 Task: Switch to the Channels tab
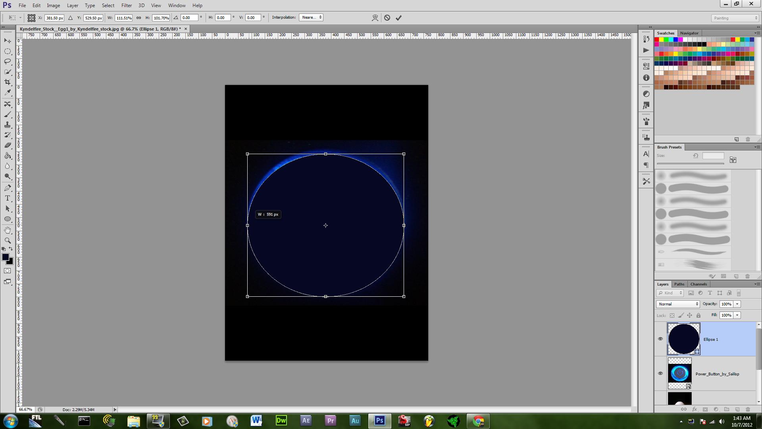pos(698,284)
